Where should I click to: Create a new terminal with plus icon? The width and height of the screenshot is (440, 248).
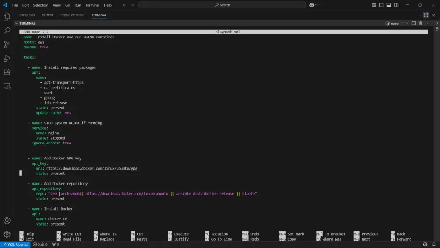(403, 23)
